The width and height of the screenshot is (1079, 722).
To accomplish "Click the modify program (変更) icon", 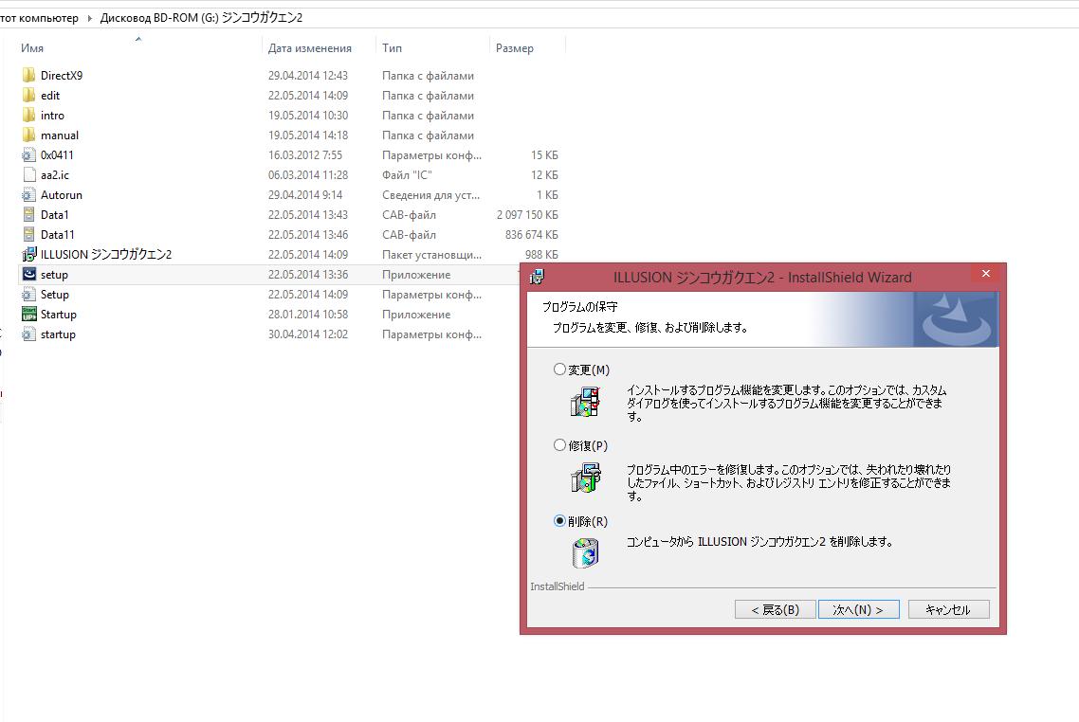I will (586, 403).
